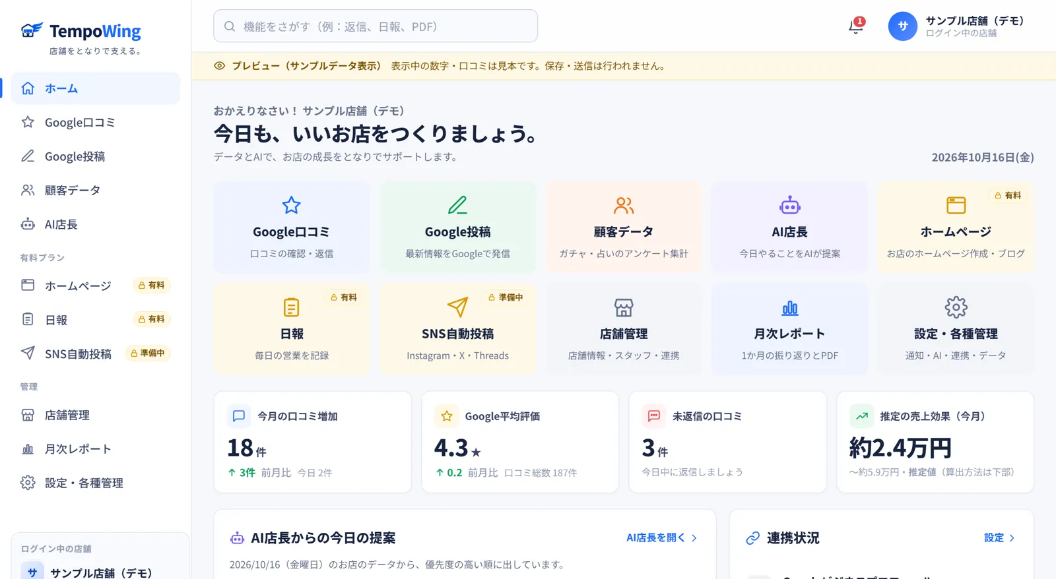Open the paid ホームページ sidebar item
This screenshot has width=1056, height=579.
(96, 286)
